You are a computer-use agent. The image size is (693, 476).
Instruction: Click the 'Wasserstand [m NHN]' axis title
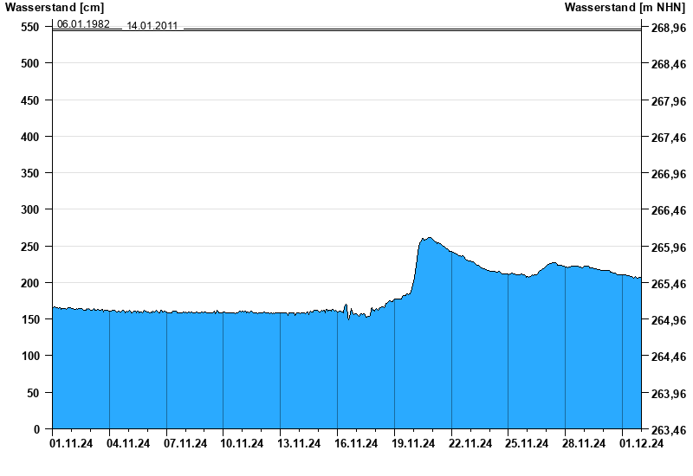point(625,8)
